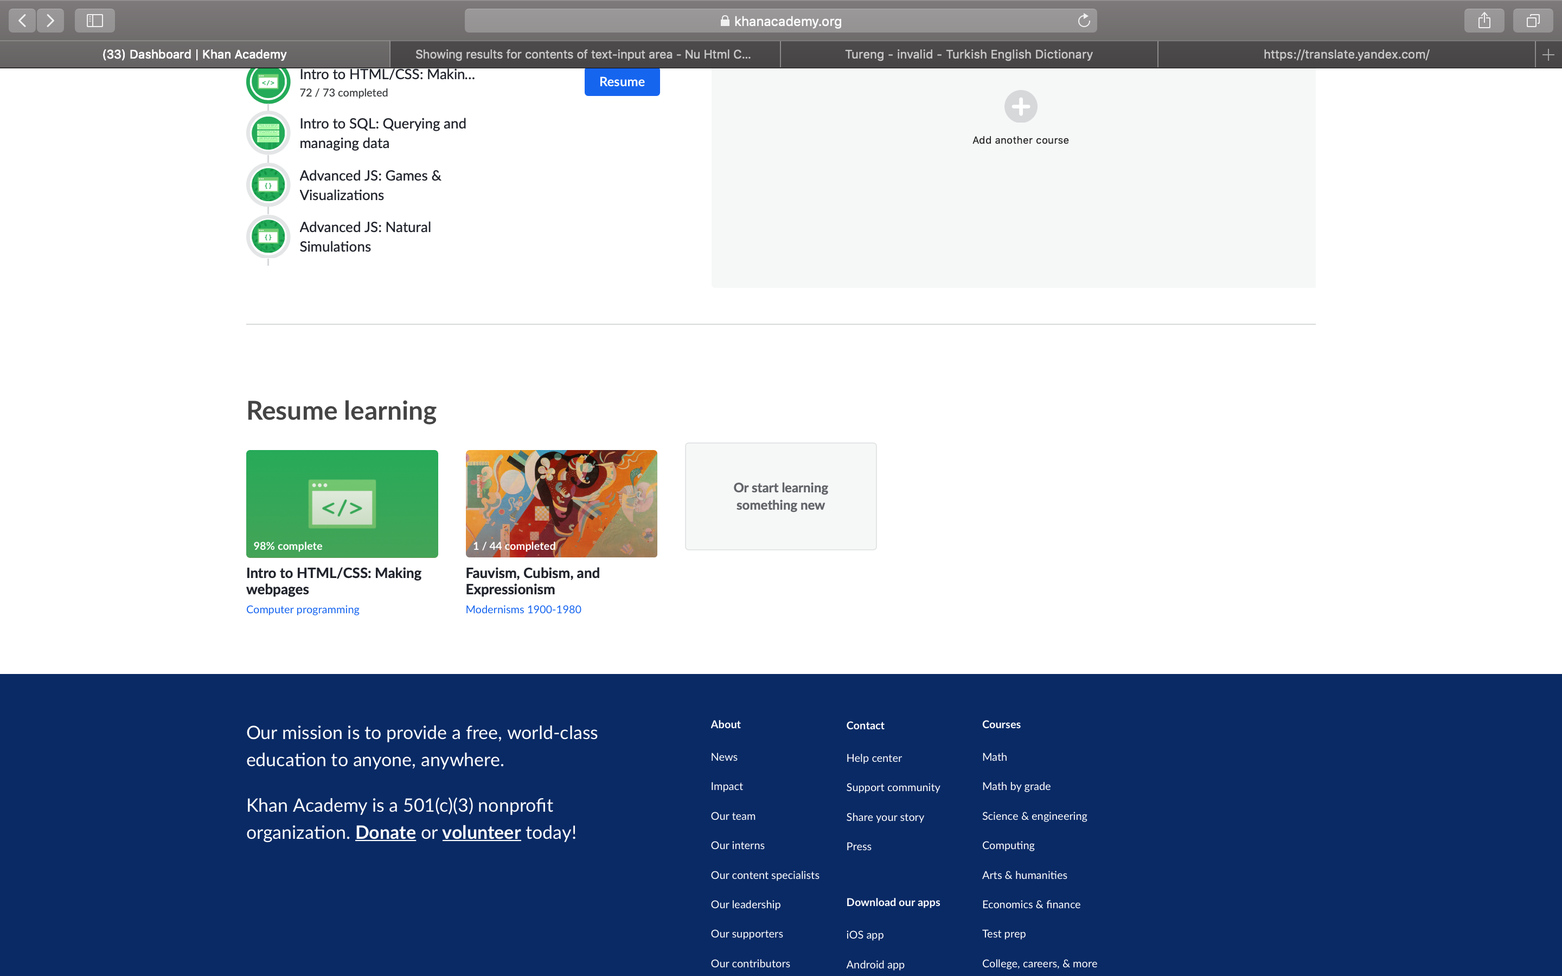Open Advanced JS: Natural Simulations
The image size is (1562, 976).
(364, 237)
